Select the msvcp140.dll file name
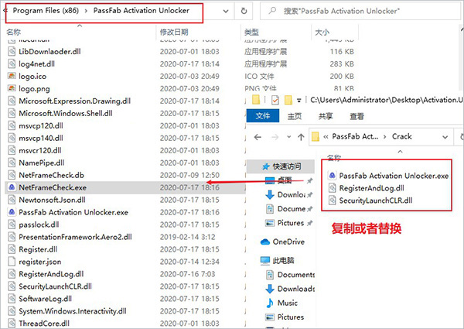Screen dimensions: 464x329 (x=41, y=138)
